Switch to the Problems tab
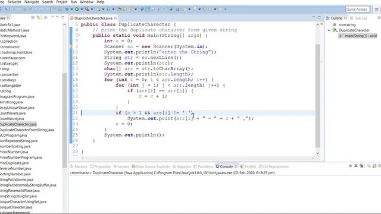The image size is (381, 214). point(203,166)
